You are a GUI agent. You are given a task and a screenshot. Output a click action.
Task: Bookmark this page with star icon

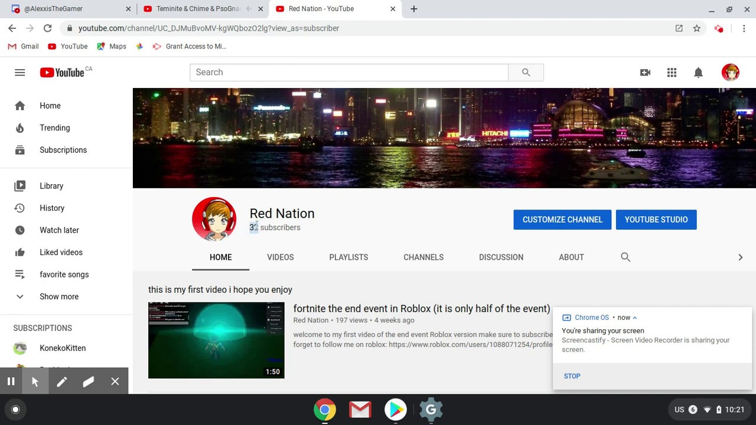tap(697, 28)
